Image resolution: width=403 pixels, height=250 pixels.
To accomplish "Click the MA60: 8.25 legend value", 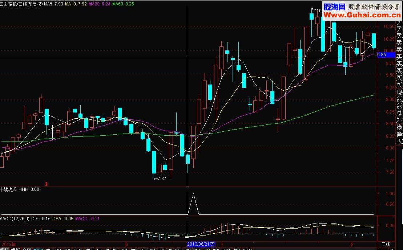I will click(x=123, y=4).
